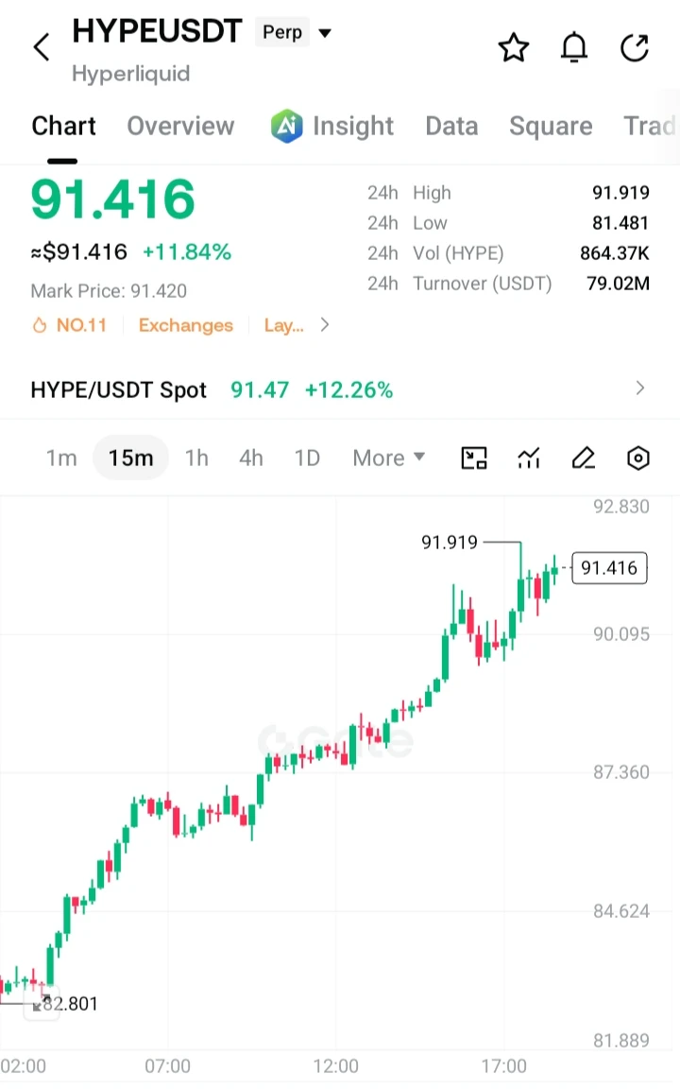Viewport: 680px width, 1089px height.
Task: Add HYPEUSDT to favorites with star
Action: tap(514, 47)
